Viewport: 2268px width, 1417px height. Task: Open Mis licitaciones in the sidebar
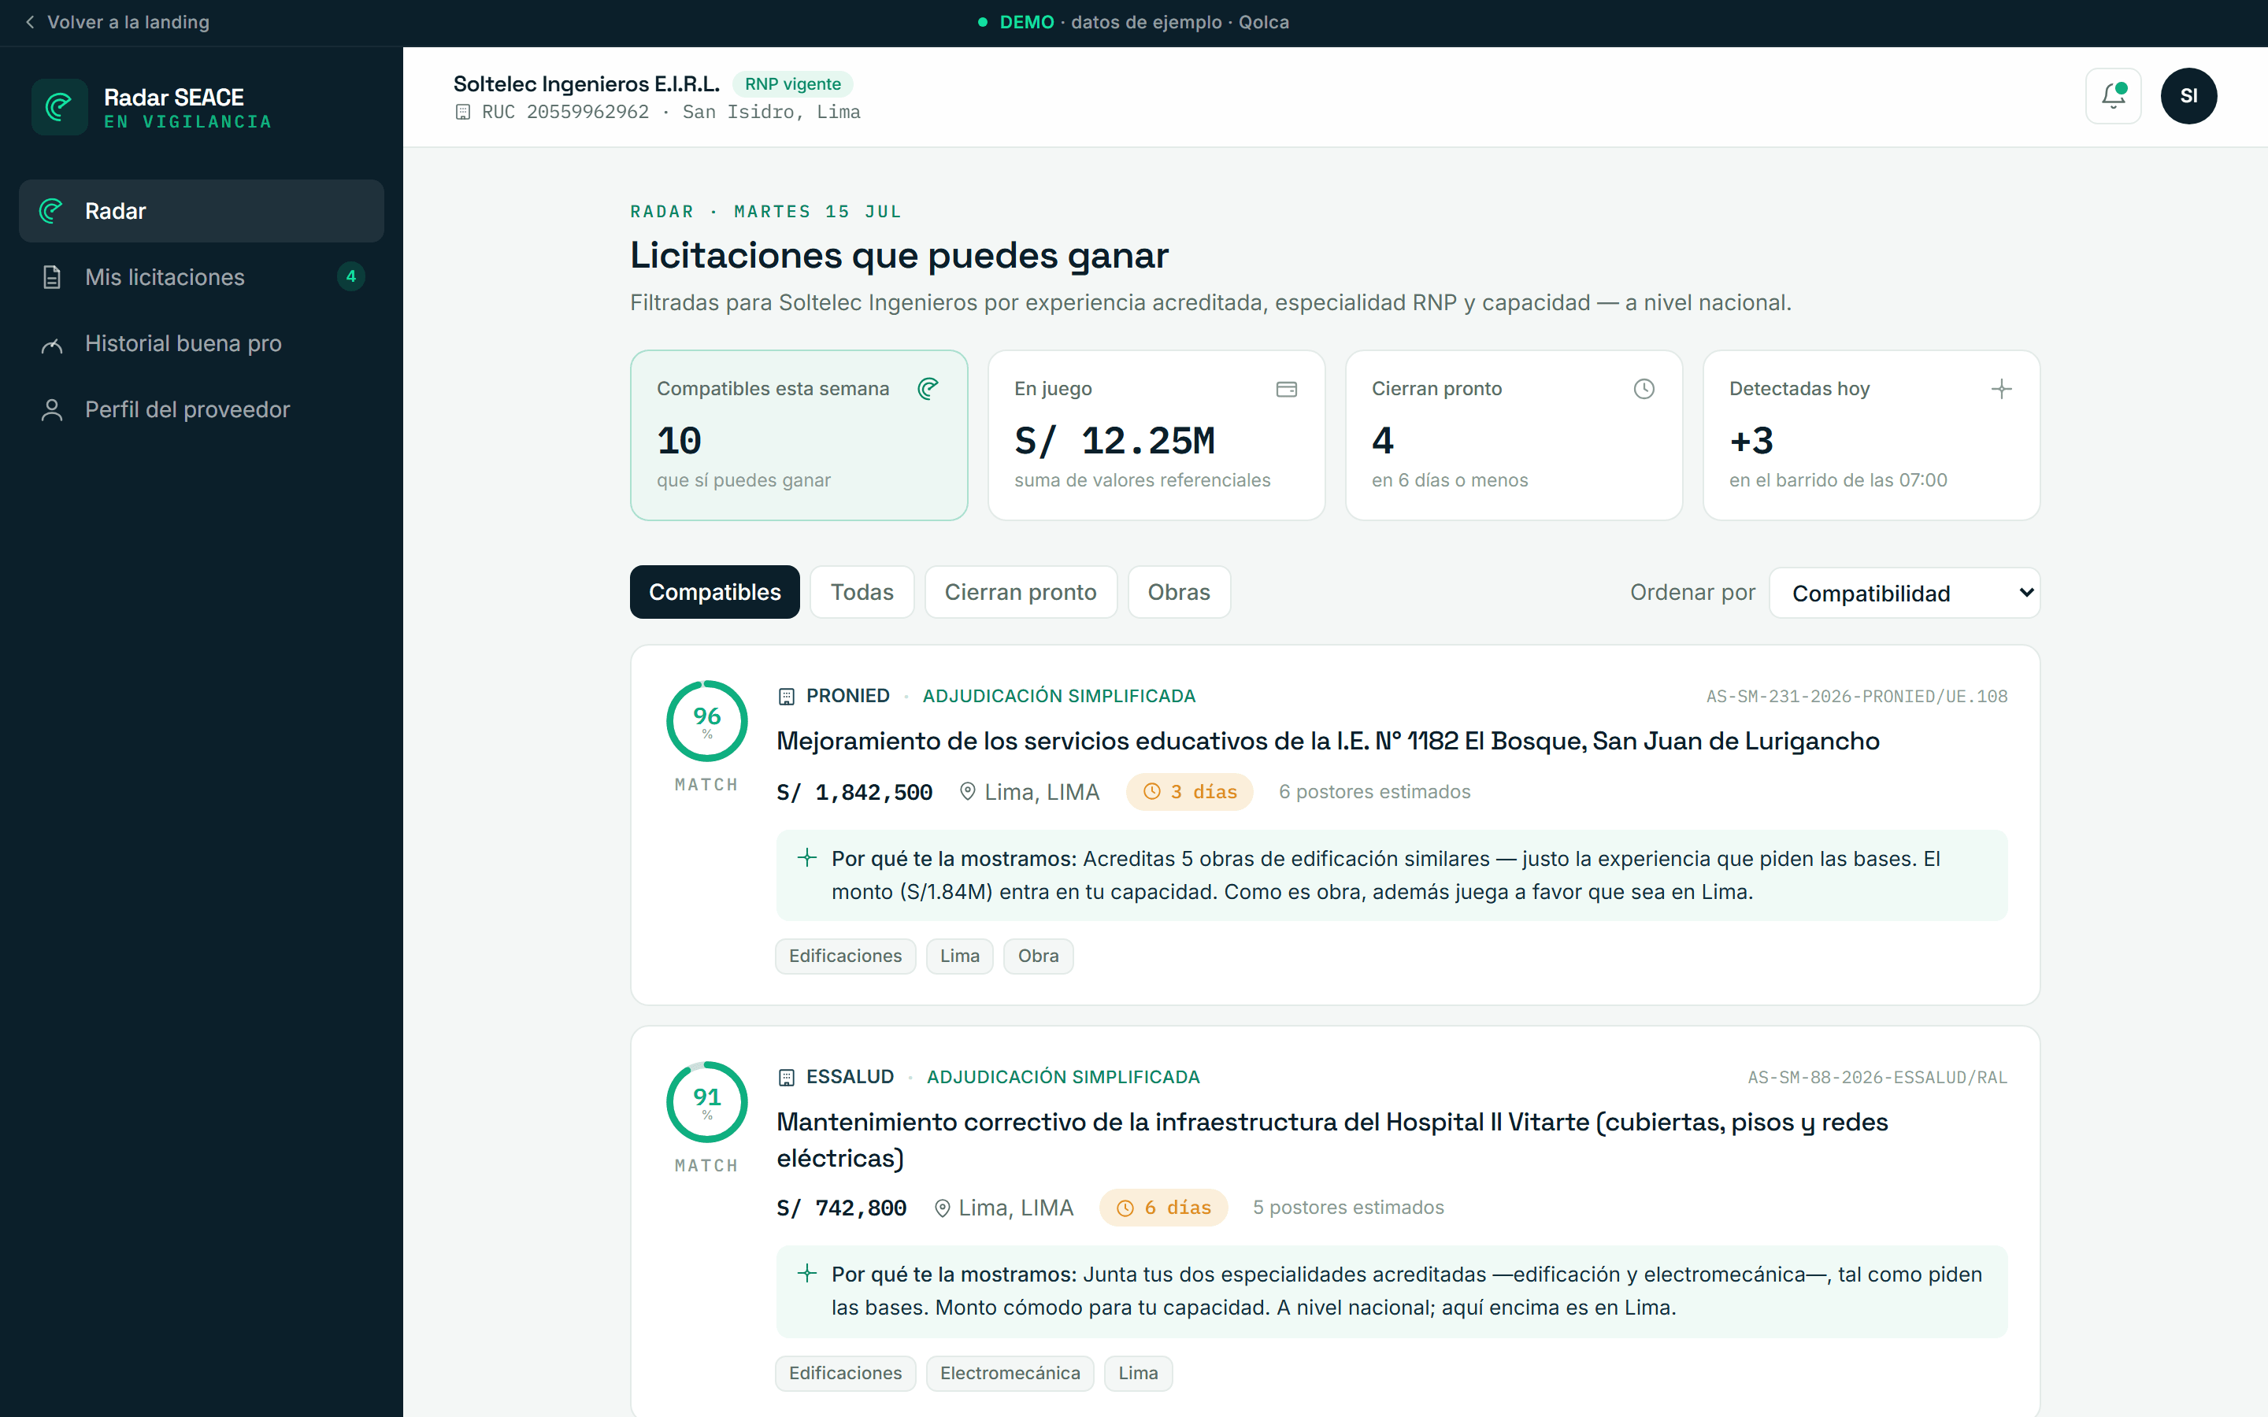(x=202, y=277)
